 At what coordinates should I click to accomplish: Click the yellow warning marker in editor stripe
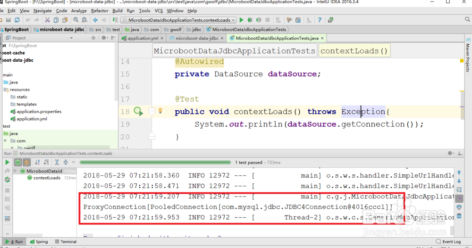pyautogui.click(x=462, y=61)
